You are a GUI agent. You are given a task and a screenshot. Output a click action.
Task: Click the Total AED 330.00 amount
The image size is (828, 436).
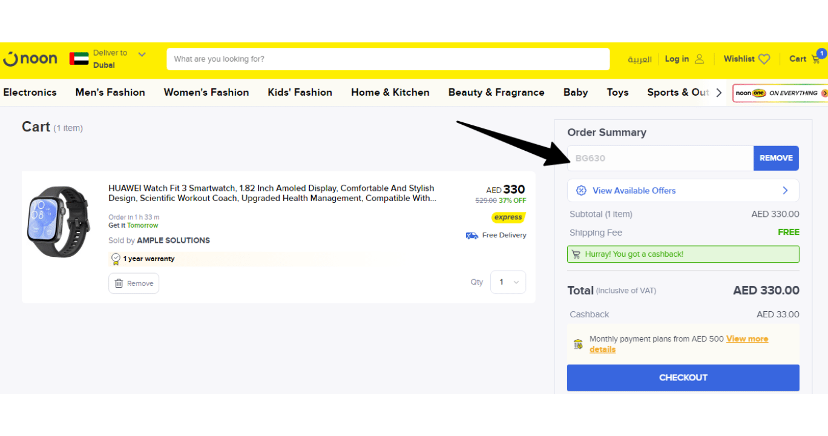click(766, 291)
